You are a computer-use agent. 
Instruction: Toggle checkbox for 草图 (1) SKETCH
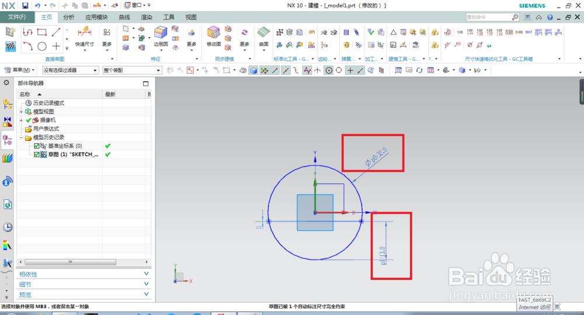36,154
